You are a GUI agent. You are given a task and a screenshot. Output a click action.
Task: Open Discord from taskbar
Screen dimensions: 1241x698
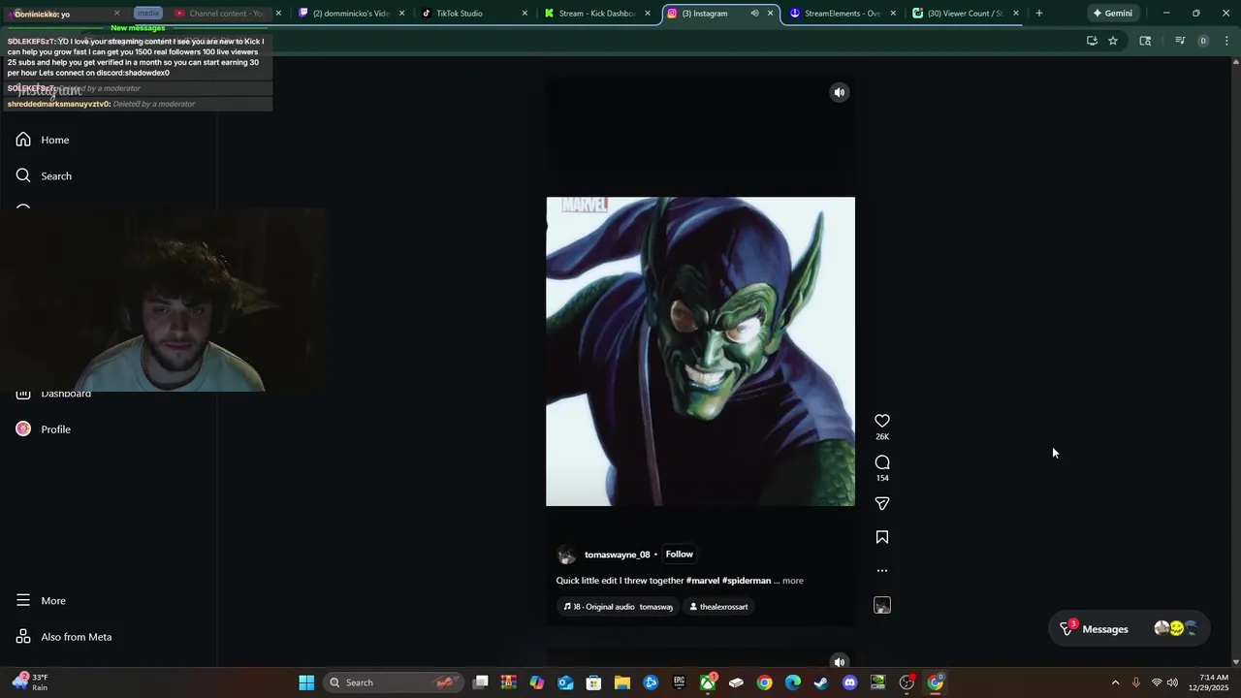pos(850,682)
